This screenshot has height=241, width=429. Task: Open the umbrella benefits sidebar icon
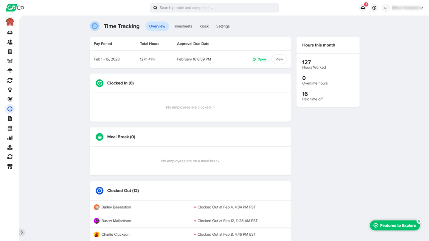click(x=10, y=71)
